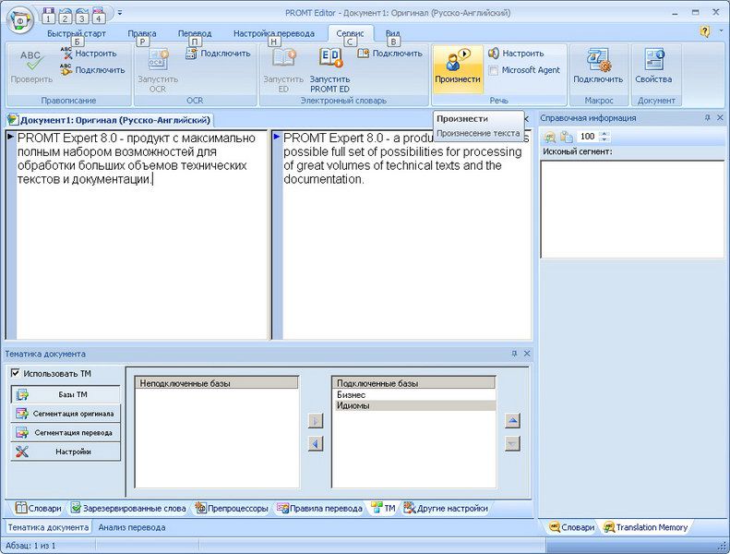Expand the quick access toolbar dropdown arrow

click(x=120, y=14)
